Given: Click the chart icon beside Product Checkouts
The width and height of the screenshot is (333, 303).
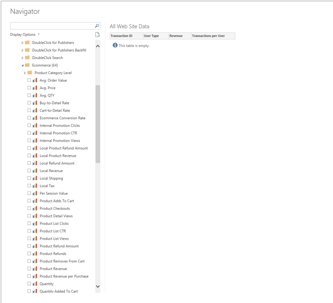Looking at the screenshot, I should (35, 208).
